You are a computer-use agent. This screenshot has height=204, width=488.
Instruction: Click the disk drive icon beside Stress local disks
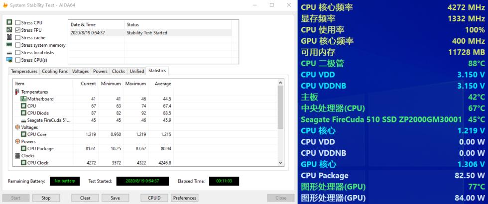tap(9, 53)
